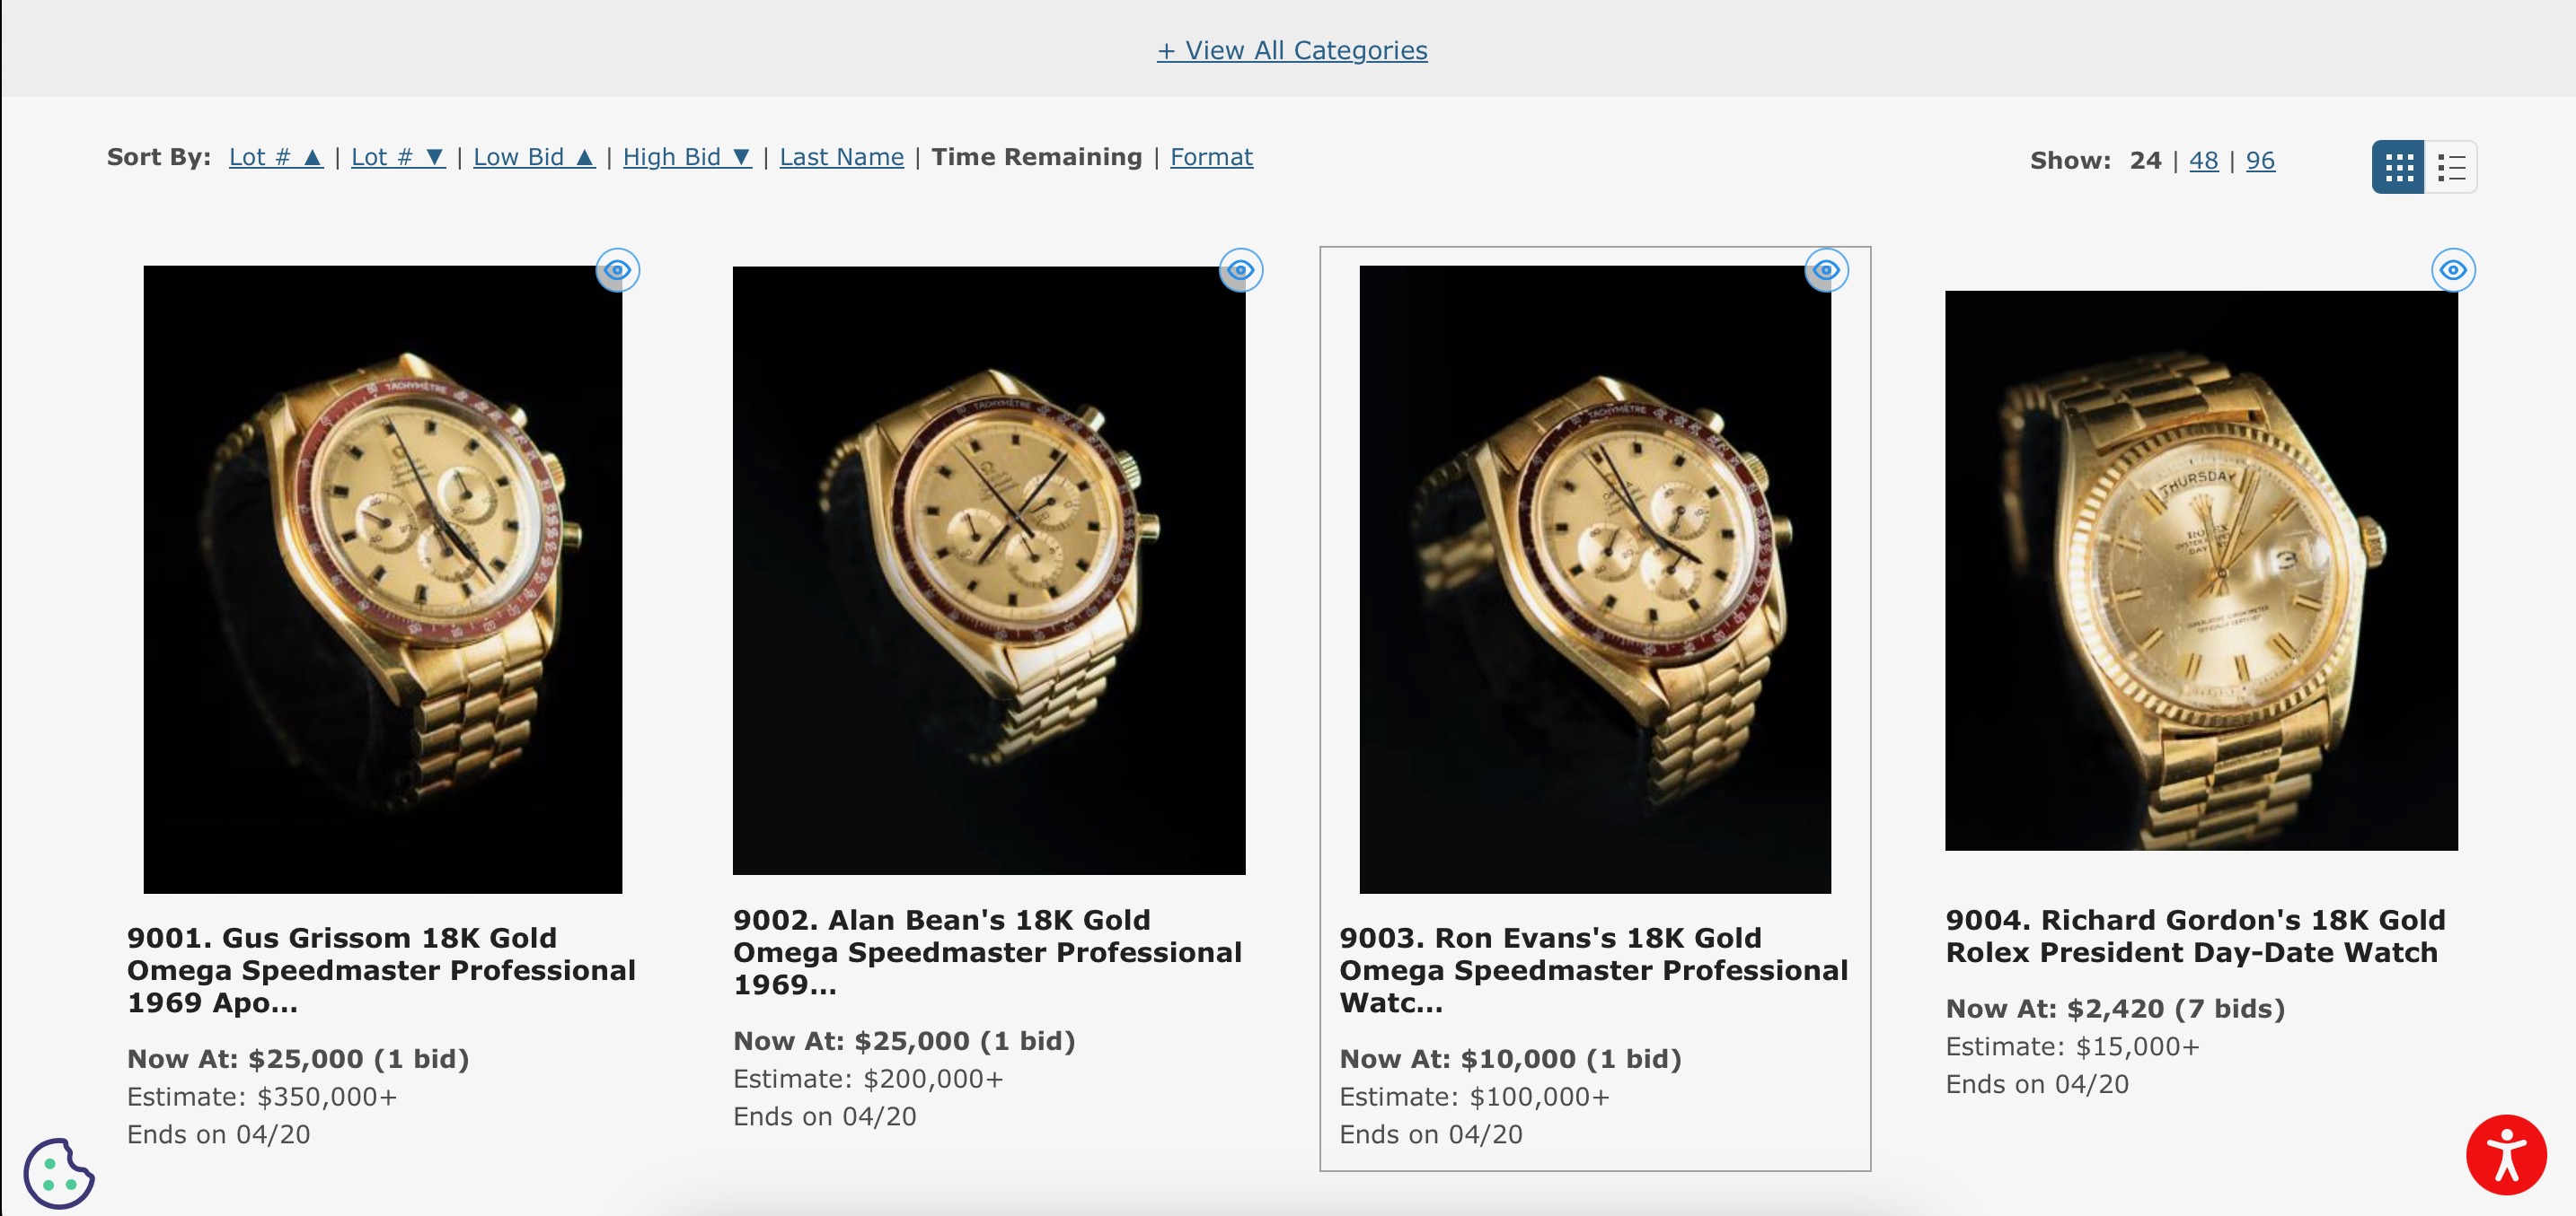Viewport: 2576px width, 1216px height.
Task: Click the Rolex President Day-Date watch photo
Action: pyautogui.click(x=2201, y=571)
